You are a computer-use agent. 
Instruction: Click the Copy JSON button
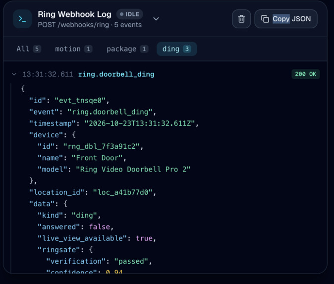pos(286,19)
